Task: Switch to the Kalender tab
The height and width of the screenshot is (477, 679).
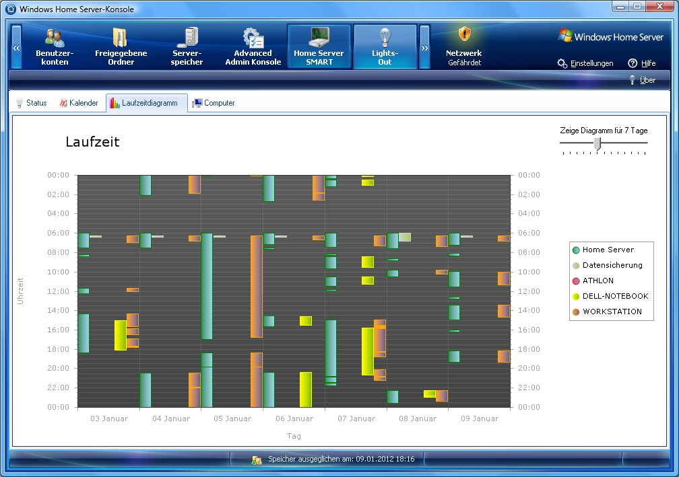Action: tap(78, 103)
